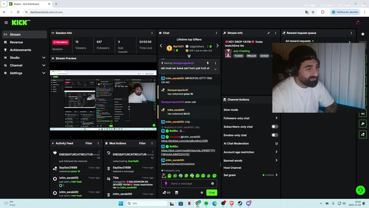Show next top gifter

click(217, 46)
